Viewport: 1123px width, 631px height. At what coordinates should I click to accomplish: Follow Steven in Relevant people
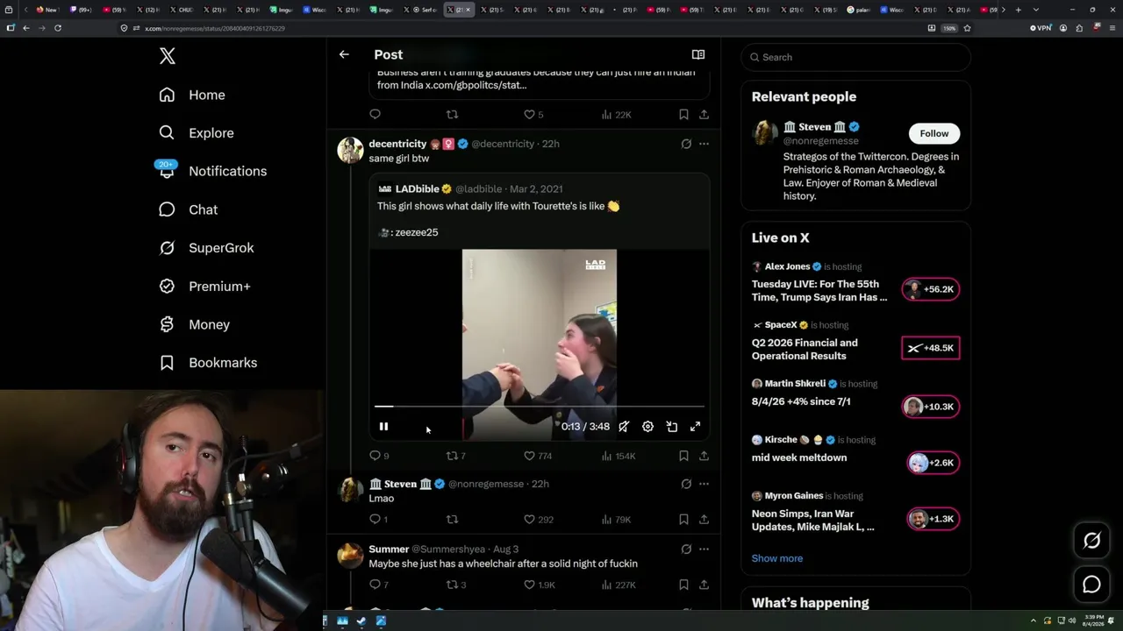pyautogui.click(x=934, y=133)
